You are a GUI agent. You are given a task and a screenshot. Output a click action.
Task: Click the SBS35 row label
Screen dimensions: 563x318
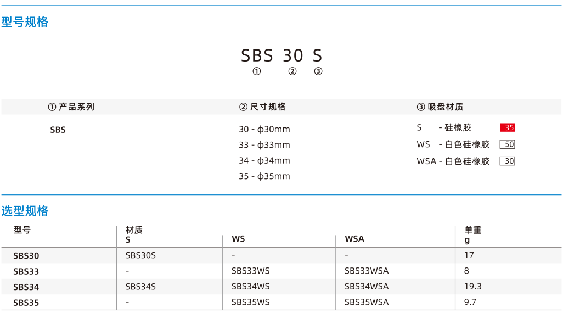pos(26,303)
